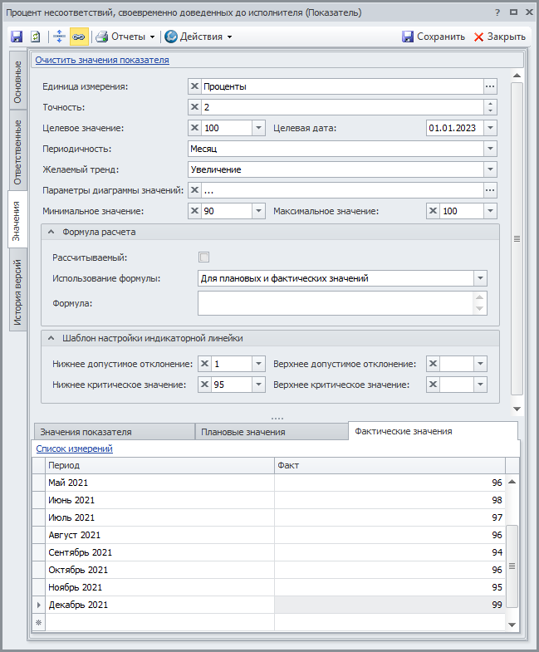
Task: Collapse Шаблон настройки индикаторной линейки section
Action: coord(51,338)
